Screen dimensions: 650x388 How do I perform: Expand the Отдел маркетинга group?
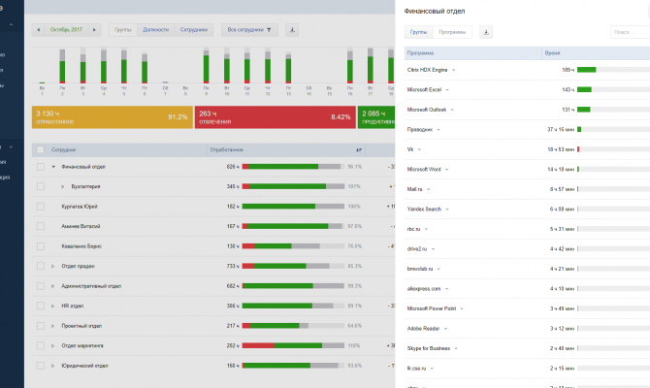tap(52, 345)
